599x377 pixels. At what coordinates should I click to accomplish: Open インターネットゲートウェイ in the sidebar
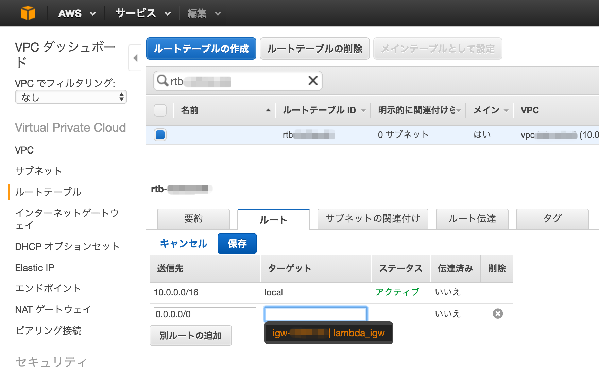67,219
